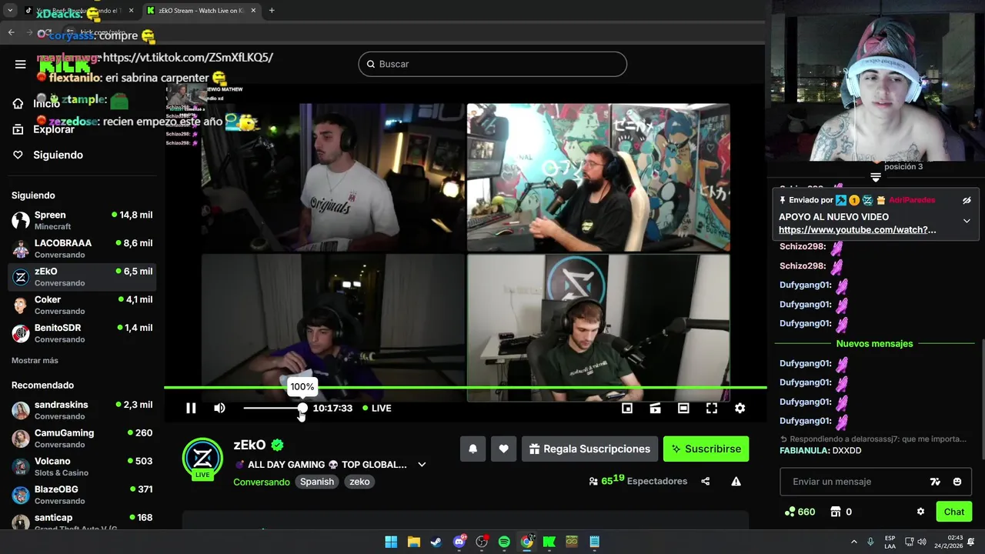Open Spotify from taskbar
The image size is (985, 554).
tap(504, 542)
